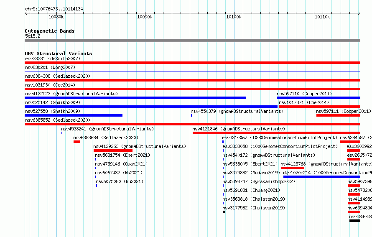Choose nsv5638005 (Ebert2021) label
This screenshot has width=372, height=237.
pos(250,164)
